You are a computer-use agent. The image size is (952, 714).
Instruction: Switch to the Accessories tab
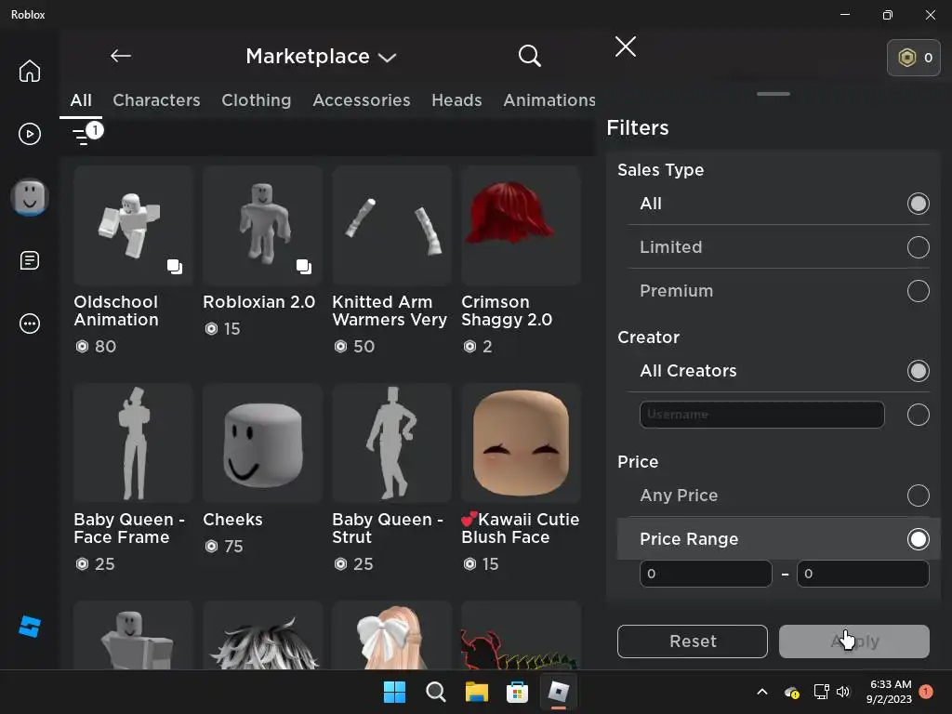coord(362,100)
